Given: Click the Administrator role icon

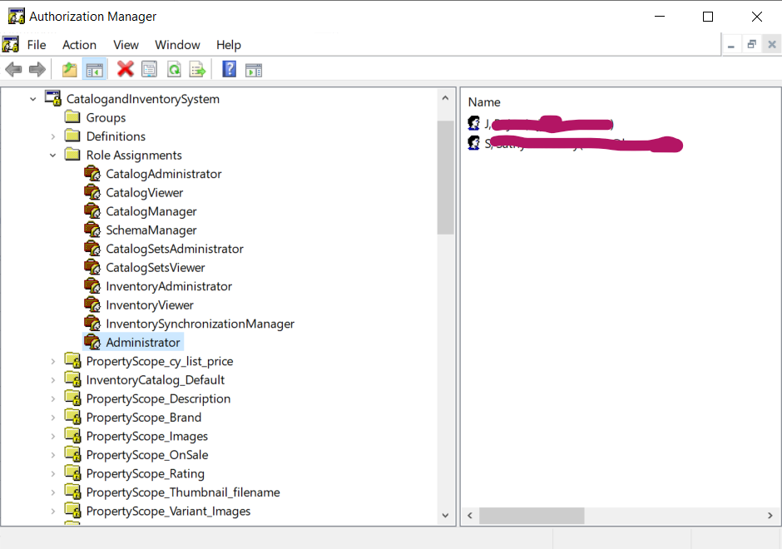Looking at the screenshot, I should [x=92, y=342].
